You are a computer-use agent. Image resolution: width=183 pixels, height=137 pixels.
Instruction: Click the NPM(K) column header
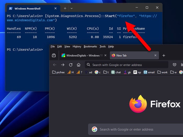pos(31,28)
